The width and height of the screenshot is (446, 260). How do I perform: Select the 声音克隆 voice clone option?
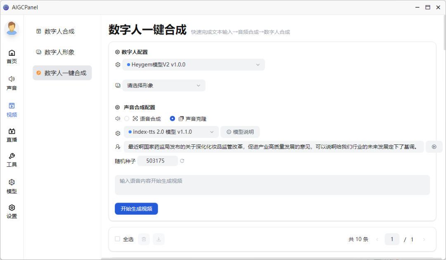pos(172,118)
